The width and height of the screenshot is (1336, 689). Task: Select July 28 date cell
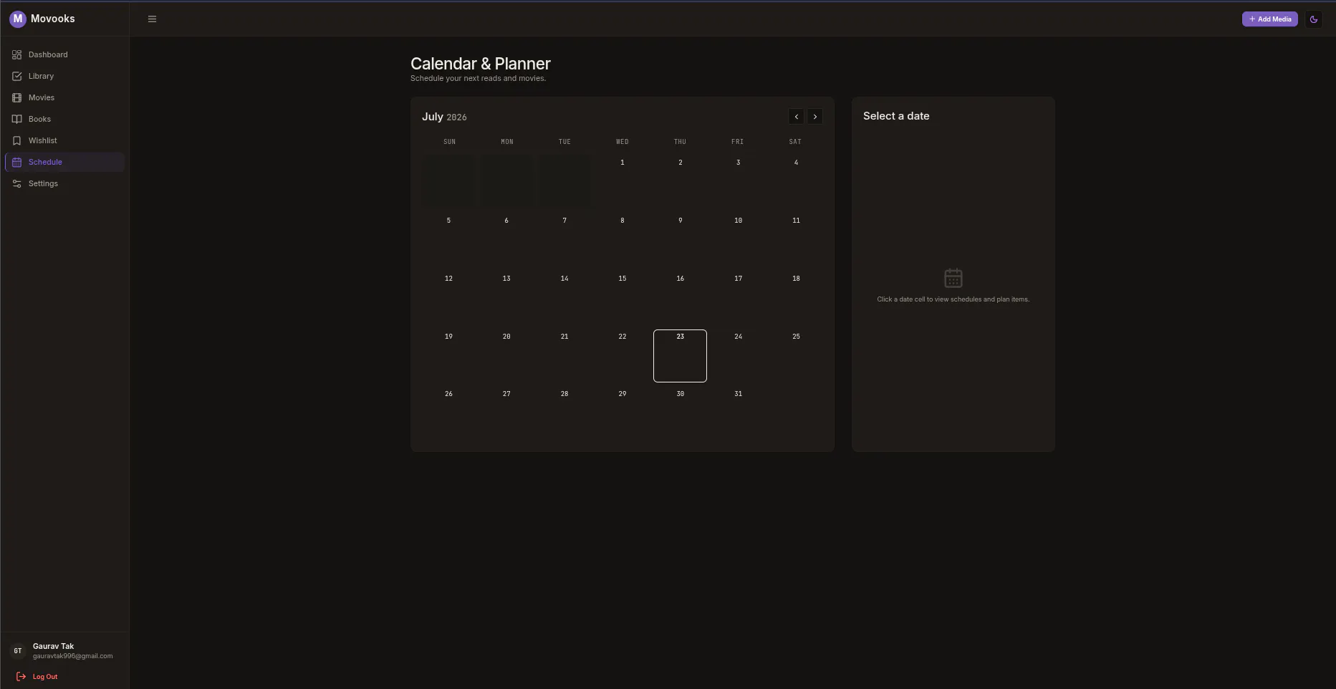tap(564, 413)
